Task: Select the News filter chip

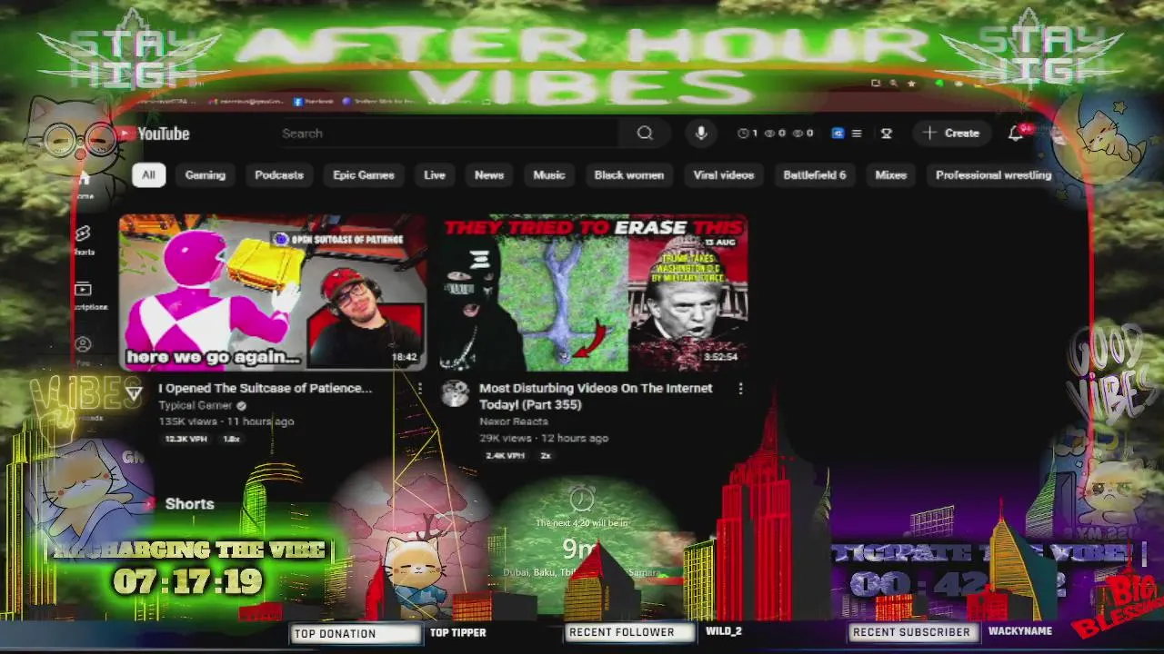Action: point(489,175)
